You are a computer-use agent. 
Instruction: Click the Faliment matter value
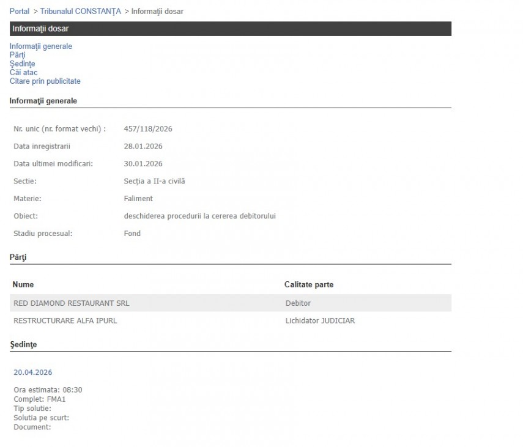[138, 199]
